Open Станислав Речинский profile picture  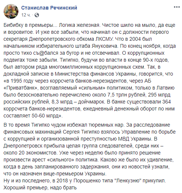tap(11, 11)
